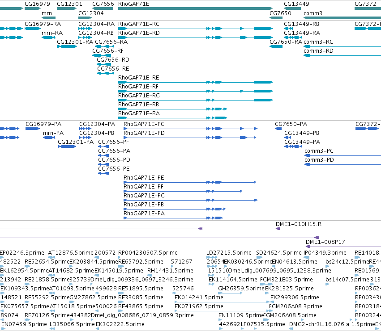The image size is (381, 331).
Task: Select transcript RhoGAP71E-RF label
Action: click(138, 87)
